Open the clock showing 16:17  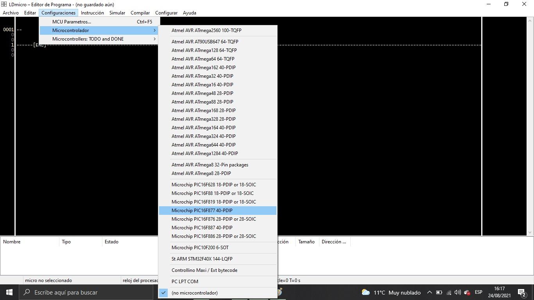click(x=499, y=292)
